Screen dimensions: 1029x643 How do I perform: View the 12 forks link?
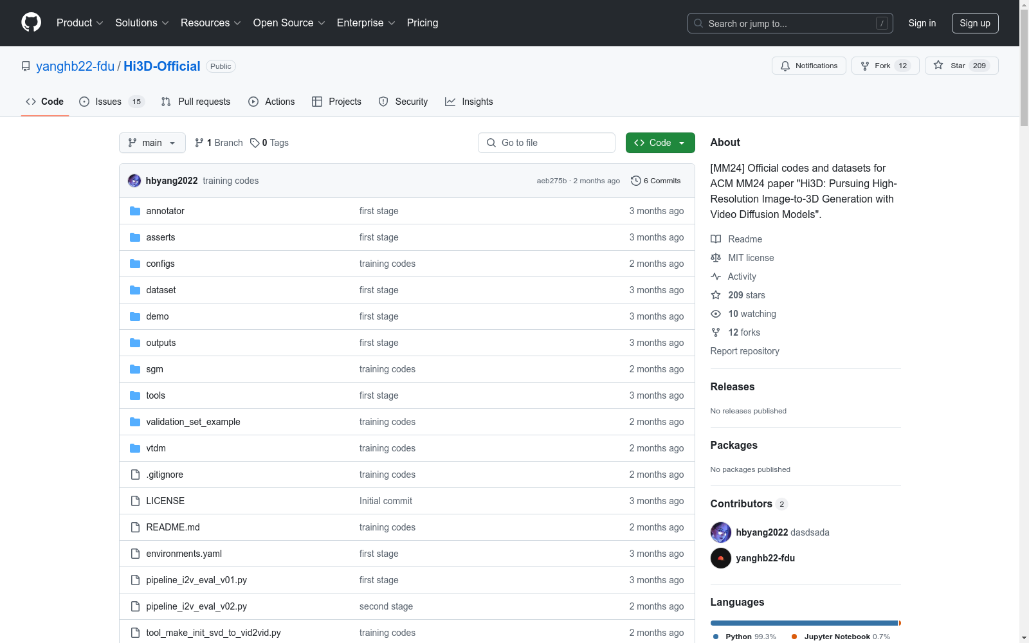pos(736,332)
